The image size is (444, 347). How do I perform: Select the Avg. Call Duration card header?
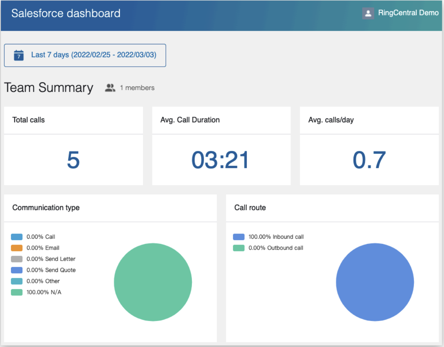point(221,120)
